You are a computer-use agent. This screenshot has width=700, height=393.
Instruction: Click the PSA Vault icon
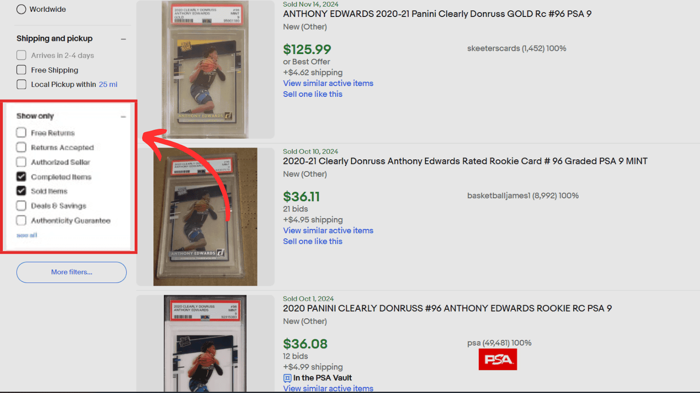287,378
